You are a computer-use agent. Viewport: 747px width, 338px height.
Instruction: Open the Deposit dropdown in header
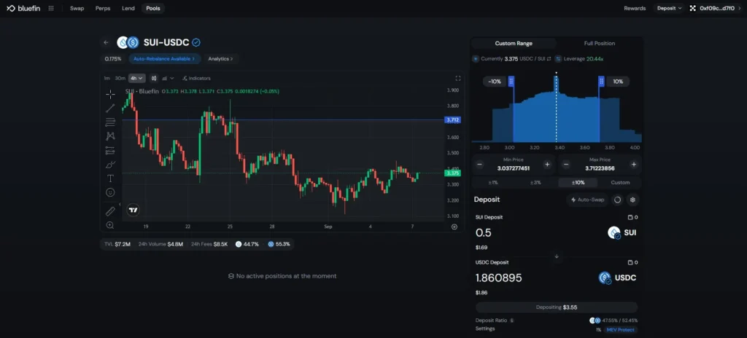point(670,8)
